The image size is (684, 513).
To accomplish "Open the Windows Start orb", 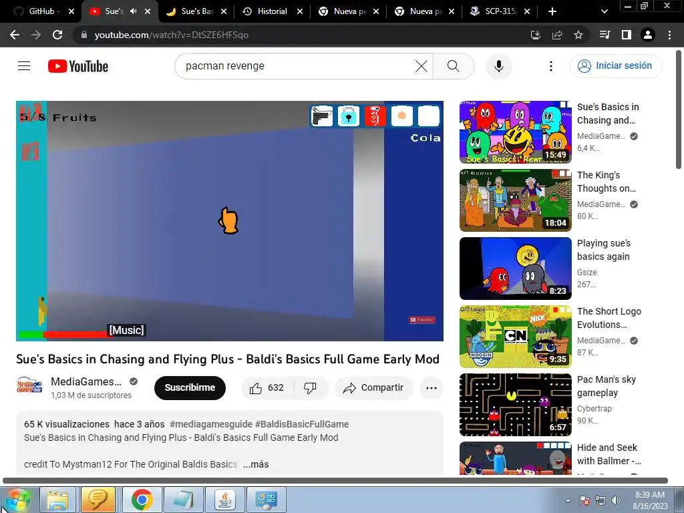I will tap(17, 500).
